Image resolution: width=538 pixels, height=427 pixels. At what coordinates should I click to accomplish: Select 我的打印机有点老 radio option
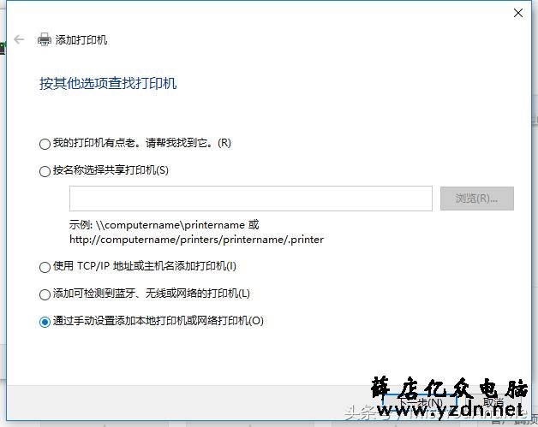coord(45,144)
